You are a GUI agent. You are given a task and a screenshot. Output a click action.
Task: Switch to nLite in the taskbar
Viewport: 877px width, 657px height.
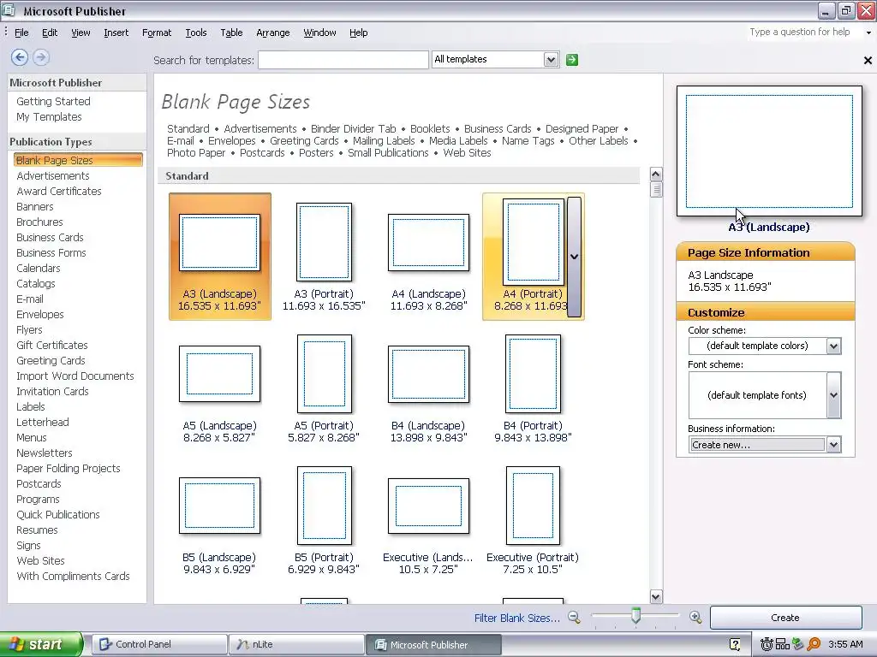coord(295,644)
